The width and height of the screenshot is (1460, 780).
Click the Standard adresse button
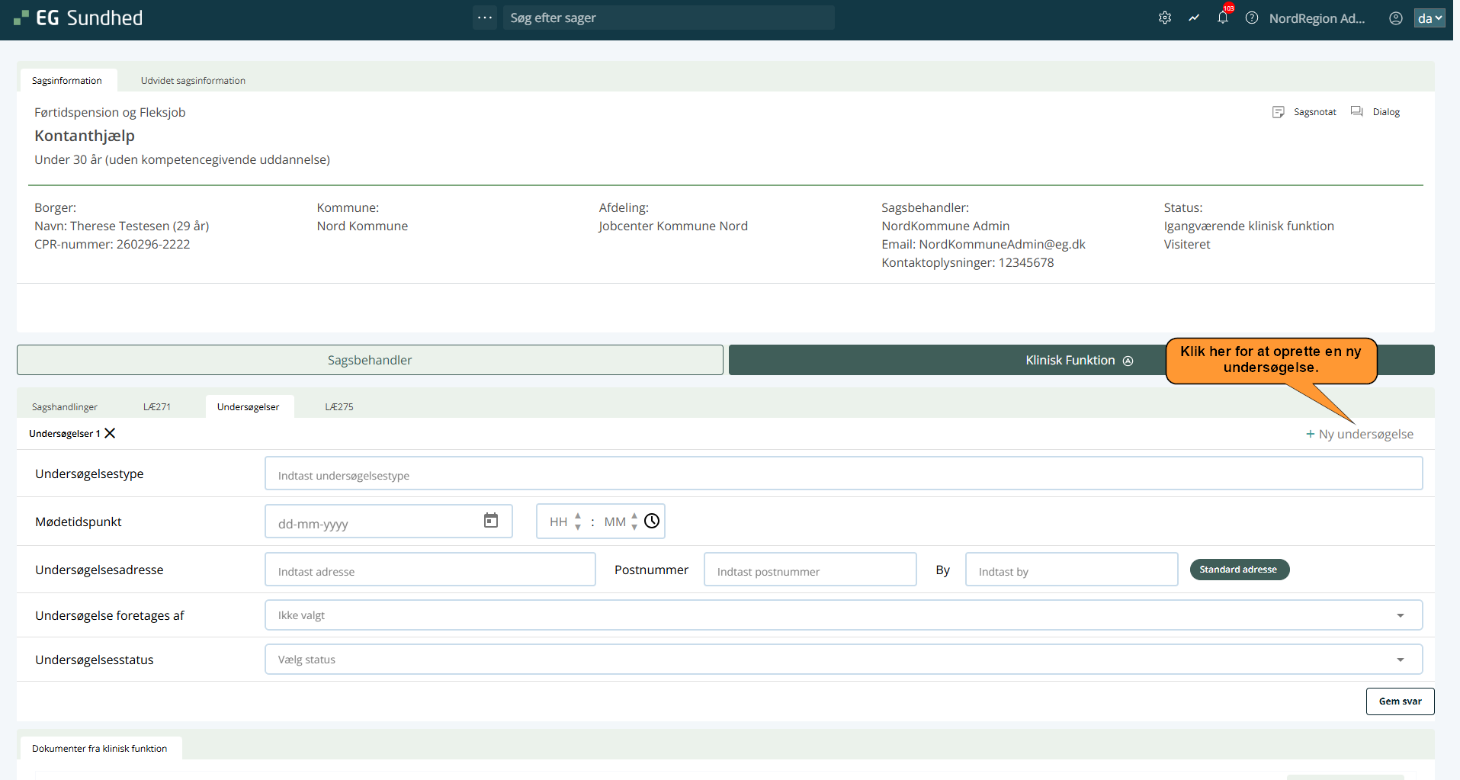[x=1238, y=570]
